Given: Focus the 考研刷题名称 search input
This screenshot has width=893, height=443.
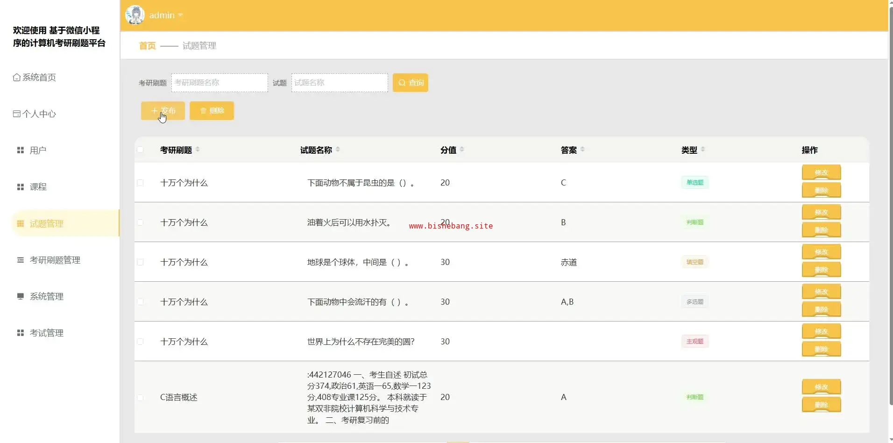Looking at the screenshot, I should (x=220, y=83).
